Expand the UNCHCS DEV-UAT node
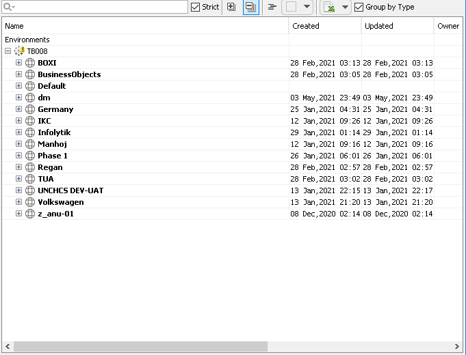The image size is (466, 355). 19,190
